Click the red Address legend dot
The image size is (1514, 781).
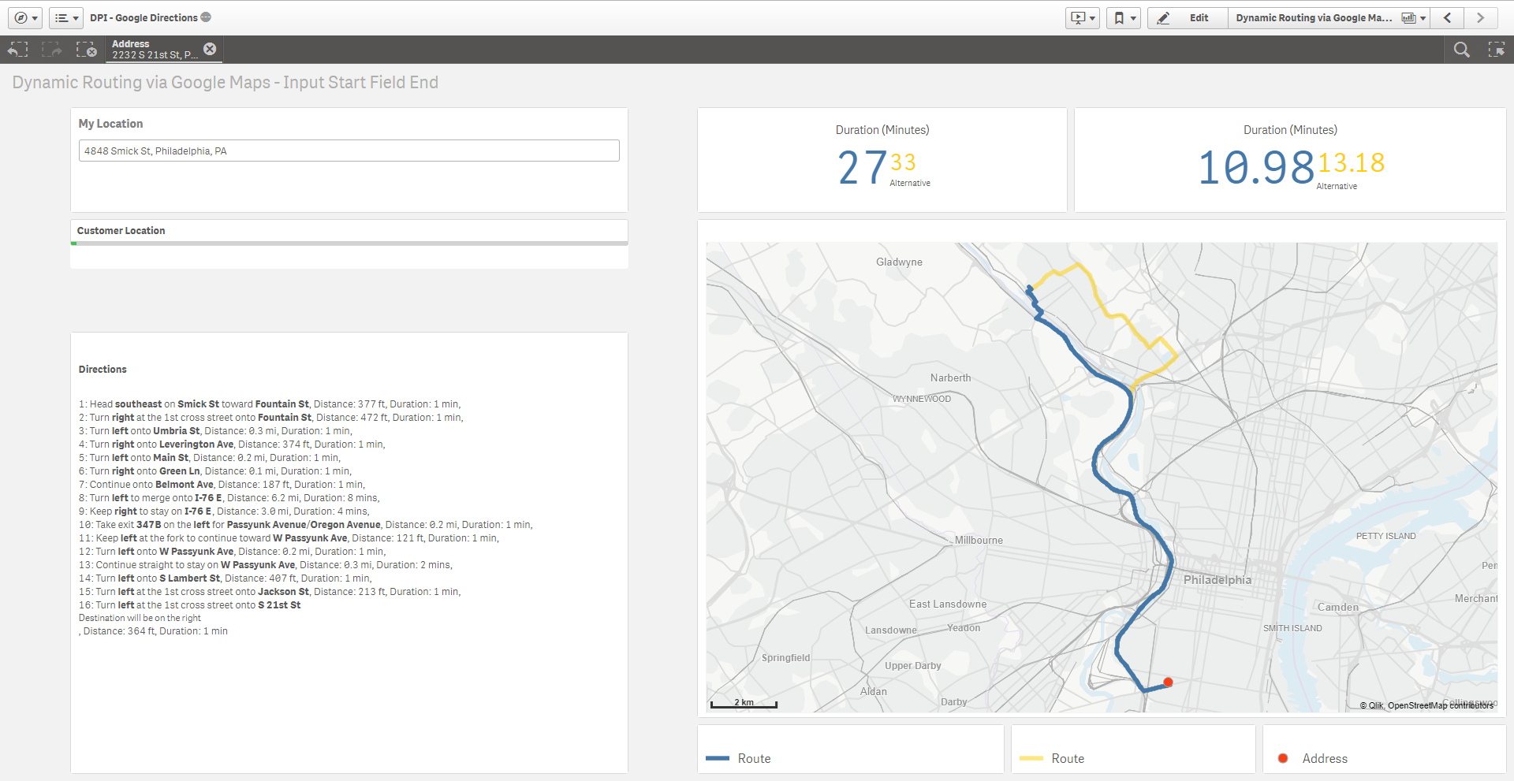1283,758
